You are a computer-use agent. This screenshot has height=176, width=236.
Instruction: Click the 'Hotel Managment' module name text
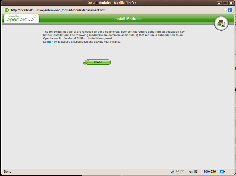(100, 38)
